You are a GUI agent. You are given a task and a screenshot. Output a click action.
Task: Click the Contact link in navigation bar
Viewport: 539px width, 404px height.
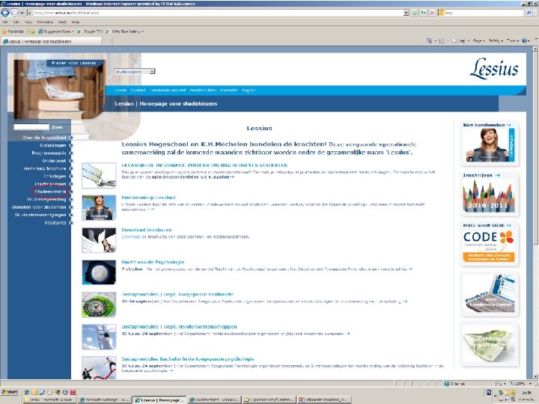(x=138, y=91)
